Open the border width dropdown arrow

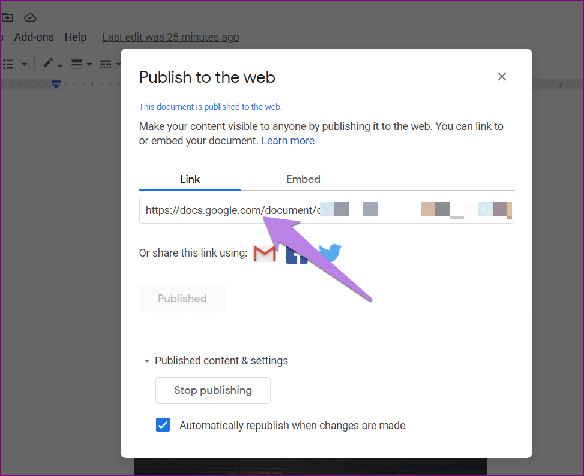coord(89,64)
